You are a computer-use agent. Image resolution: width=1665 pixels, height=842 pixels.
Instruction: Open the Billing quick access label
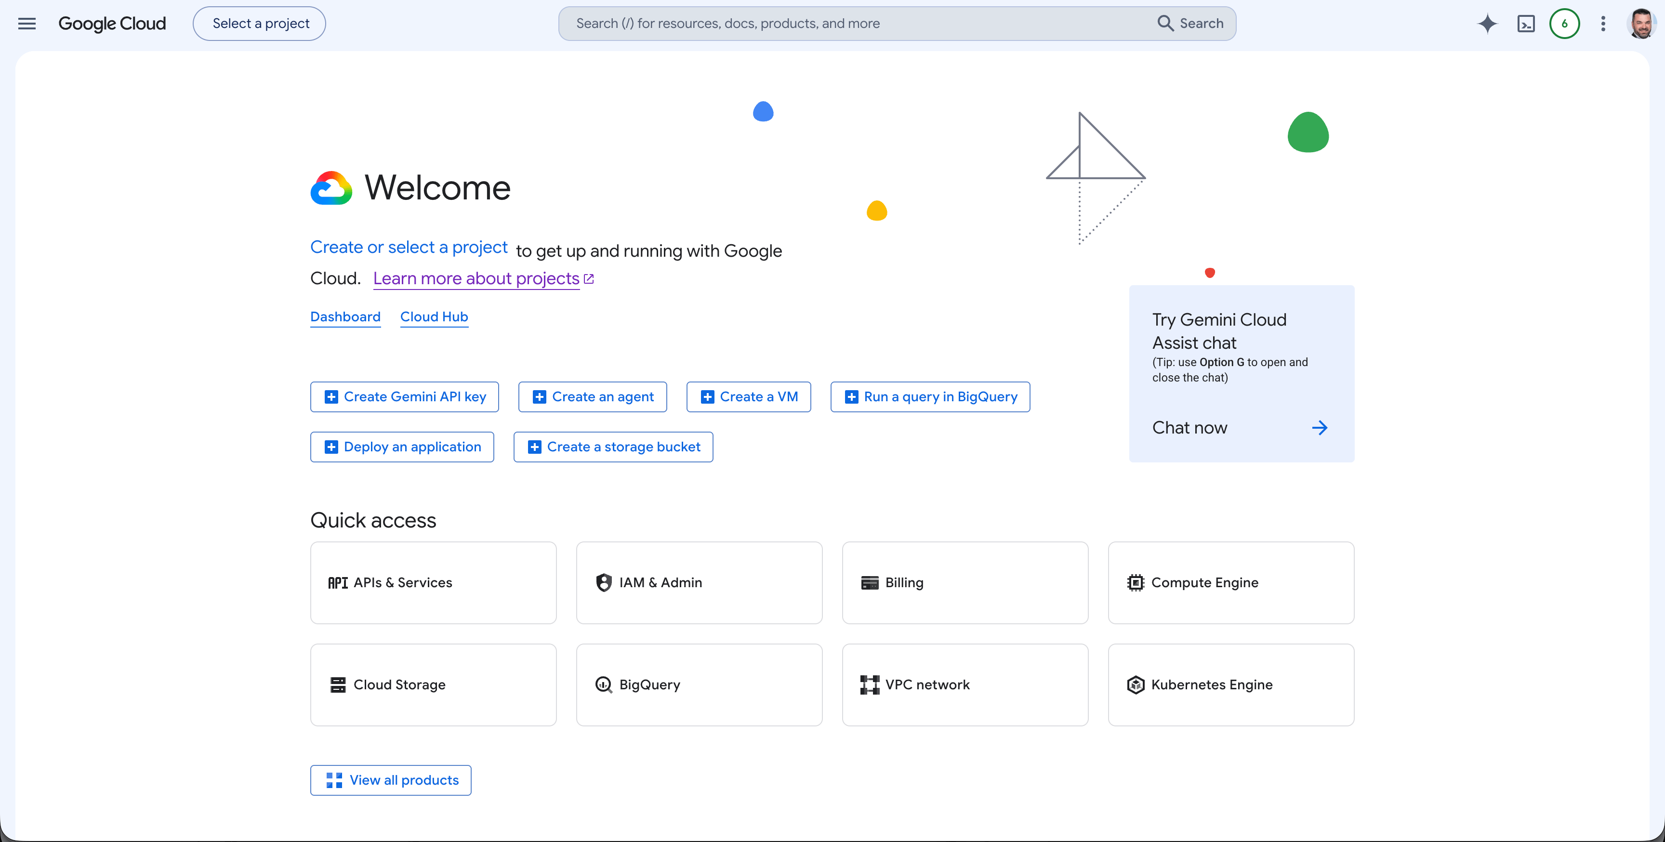tap(904, 583)
